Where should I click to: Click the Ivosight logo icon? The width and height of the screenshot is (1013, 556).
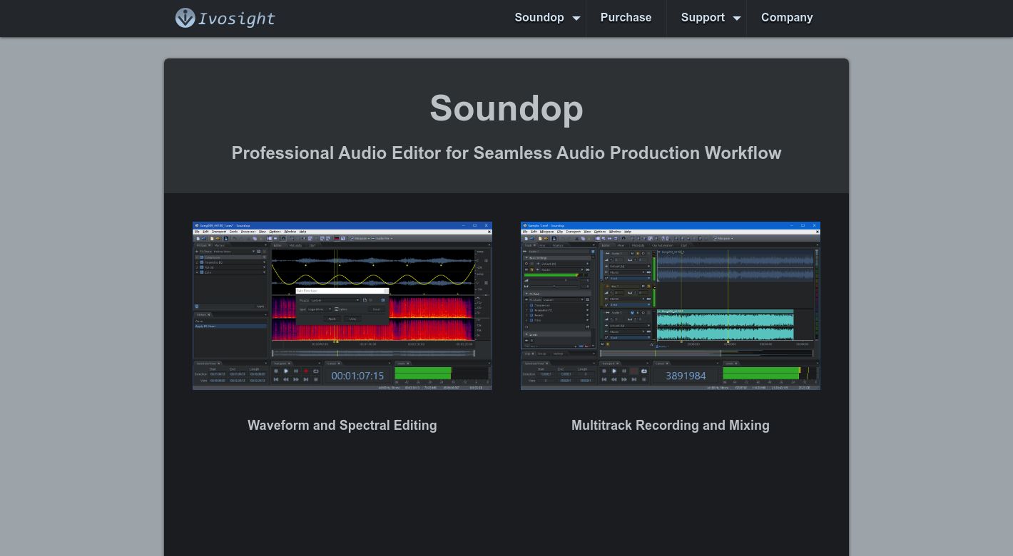(185, 18)
